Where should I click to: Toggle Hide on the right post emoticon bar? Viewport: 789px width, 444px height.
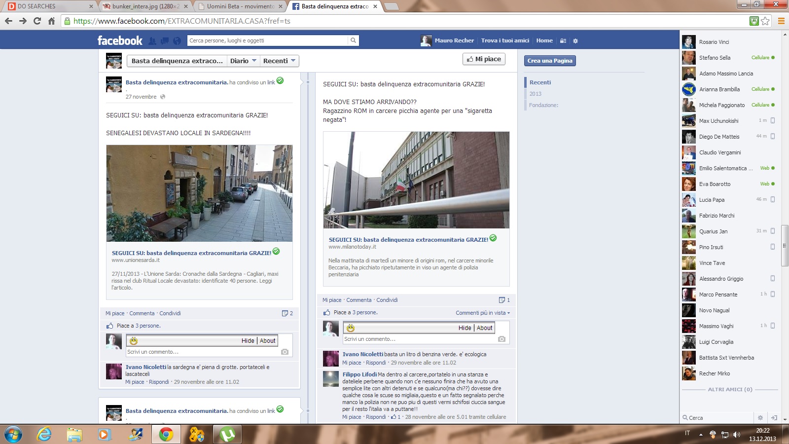click(465, 328)
